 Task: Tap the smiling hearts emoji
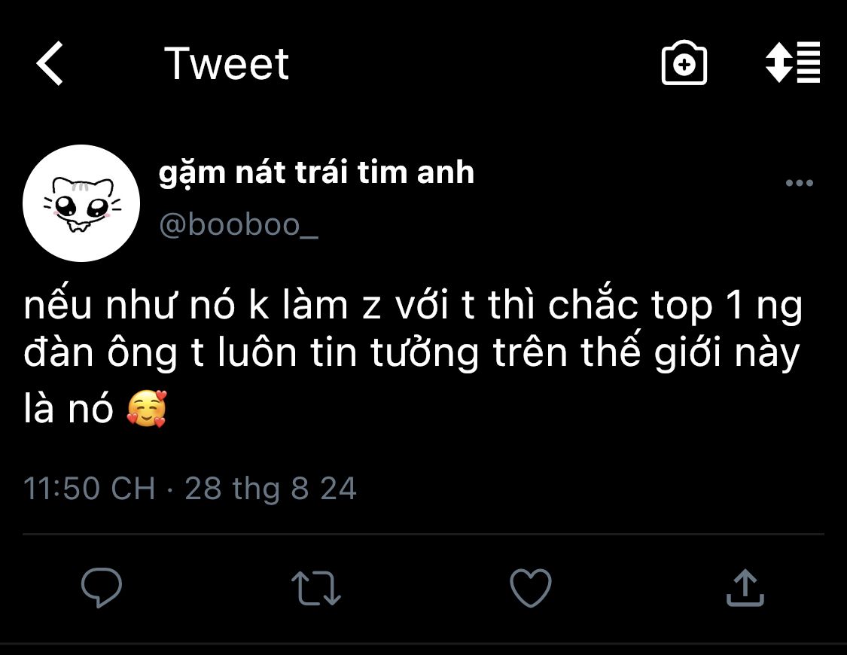coord(146,409)
